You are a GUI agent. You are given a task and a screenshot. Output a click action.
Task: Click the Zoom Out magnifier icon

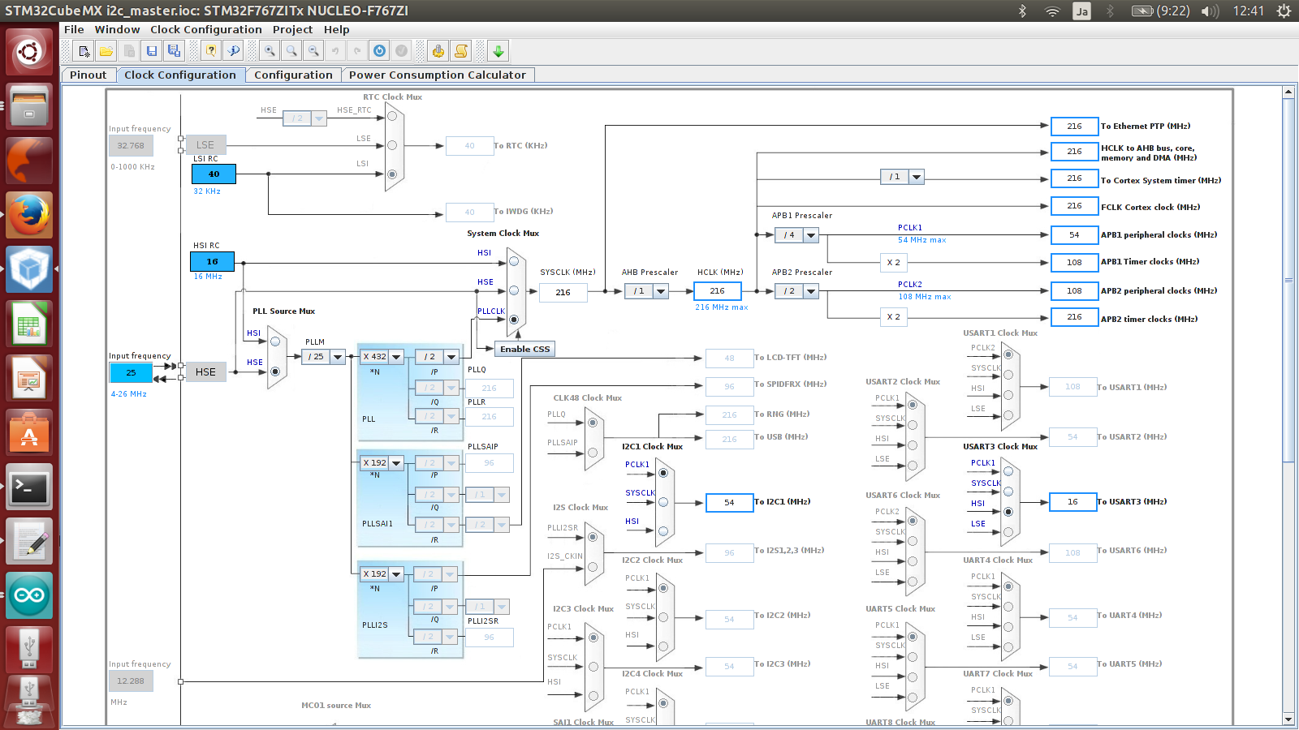pyautogui.click(x=313, y=51)
